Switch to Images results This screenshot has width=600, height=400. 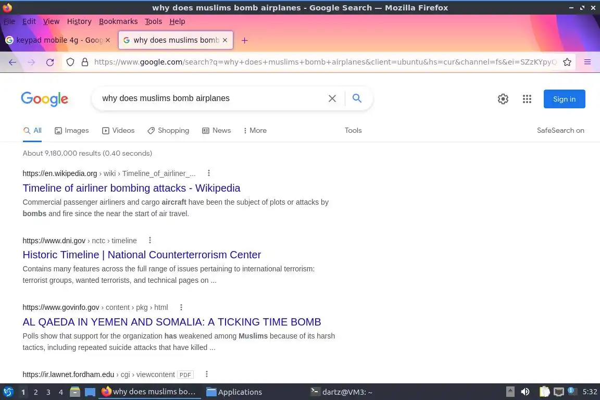pyautogui.click(x=71, y=131)
